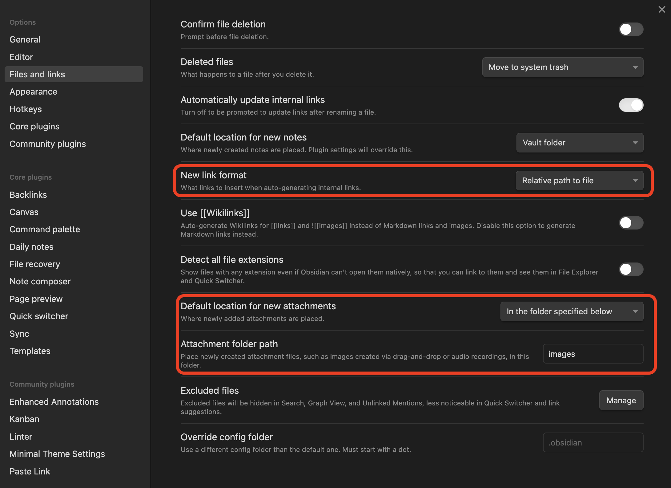Click the Backlinks core plugin icon

29,194
